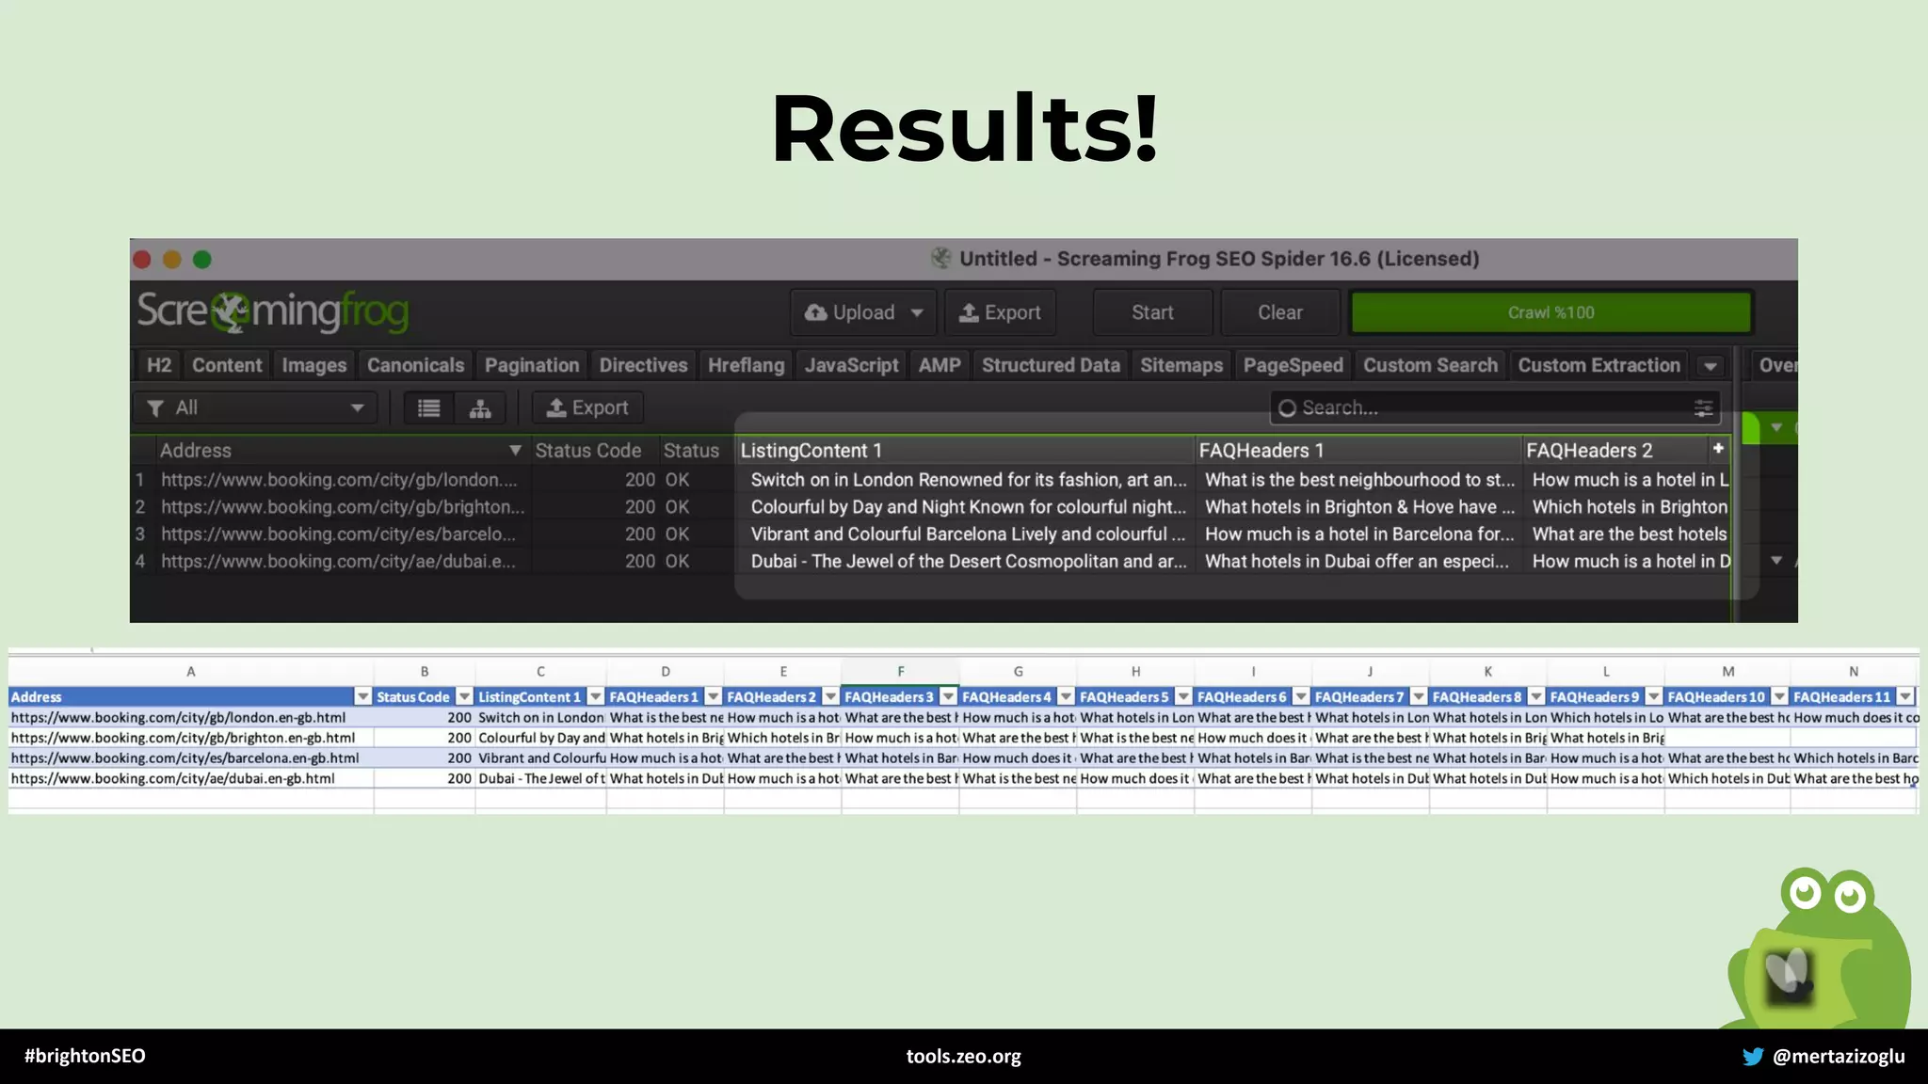This screenshot has width=1928, height=1084.
Task: Open the Structured Data tab
Action: tap(1051, 365)
